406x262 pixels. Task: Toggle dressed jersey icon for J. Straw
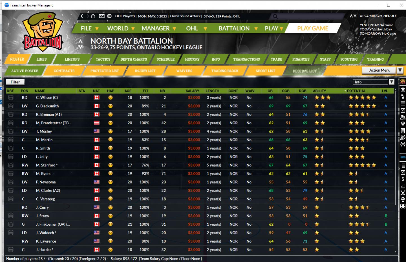pyautogui.click(x=11, y=216)
